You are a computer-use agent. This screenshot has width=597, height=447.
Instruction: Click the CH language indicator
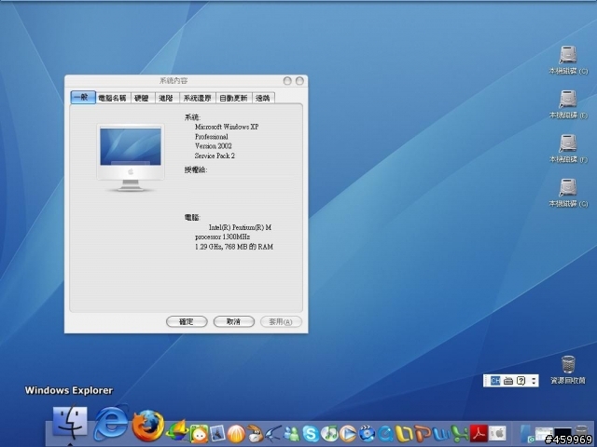(495, 381)
